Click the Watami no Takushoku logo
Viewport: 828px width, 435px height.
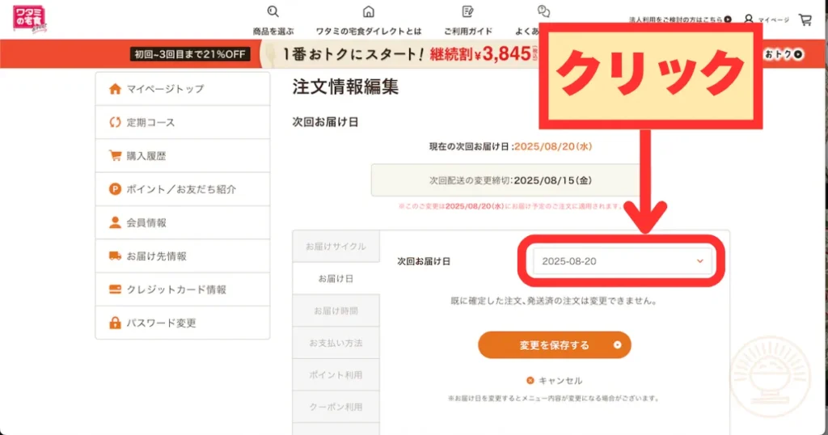[x=30, y=20]
